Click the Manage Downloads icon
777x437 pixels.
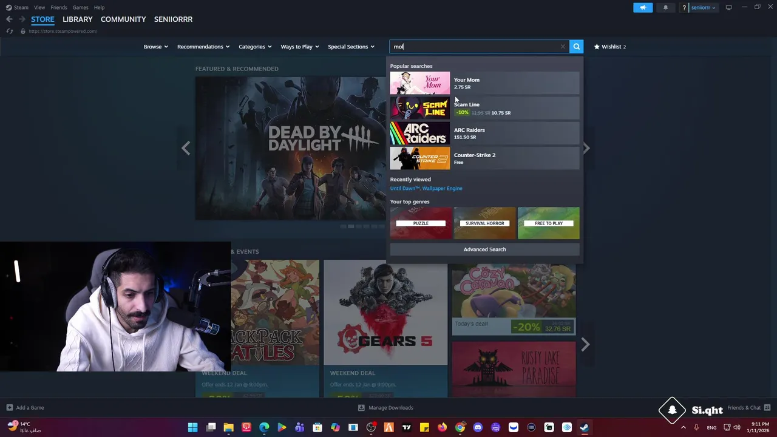point(361,407)
